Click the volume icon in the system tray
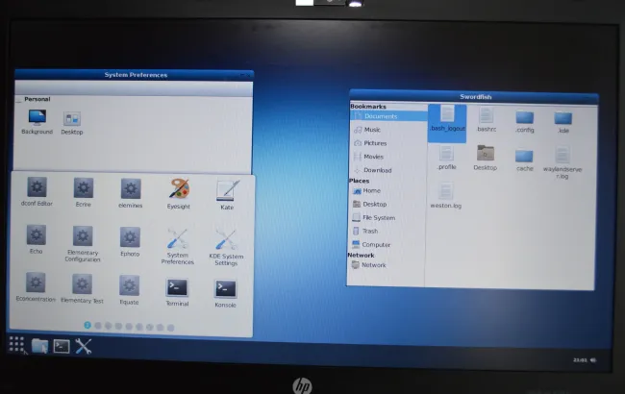 593,360
